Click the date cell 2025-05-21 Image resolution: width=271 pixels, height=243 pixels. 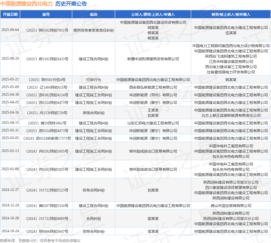(x=10, y=79)
